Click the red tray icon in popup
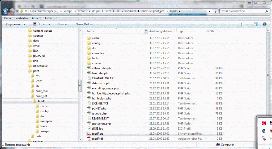 pos(264,123)
